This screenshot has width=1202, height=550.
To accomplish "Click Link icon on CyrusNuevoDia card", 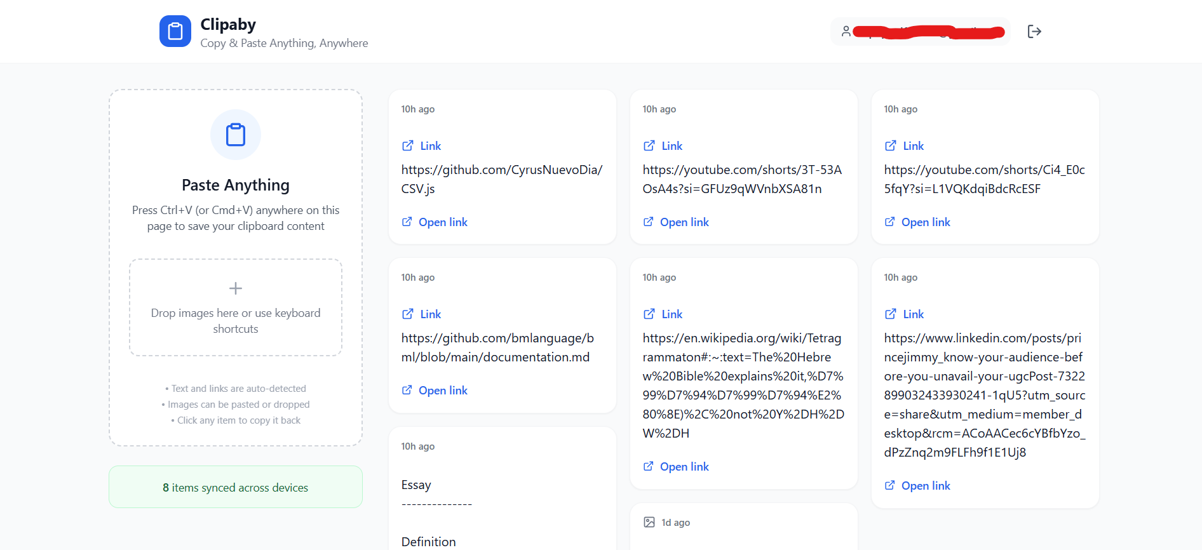I will pyautogui.click(x=408, y=145).
